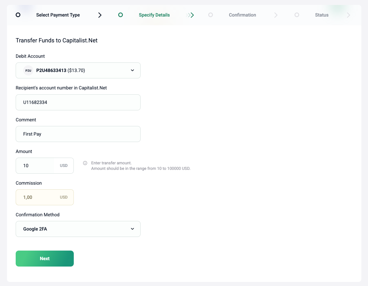
Task: Open the Confirmation Method dropdown
Action: point(78,229)
